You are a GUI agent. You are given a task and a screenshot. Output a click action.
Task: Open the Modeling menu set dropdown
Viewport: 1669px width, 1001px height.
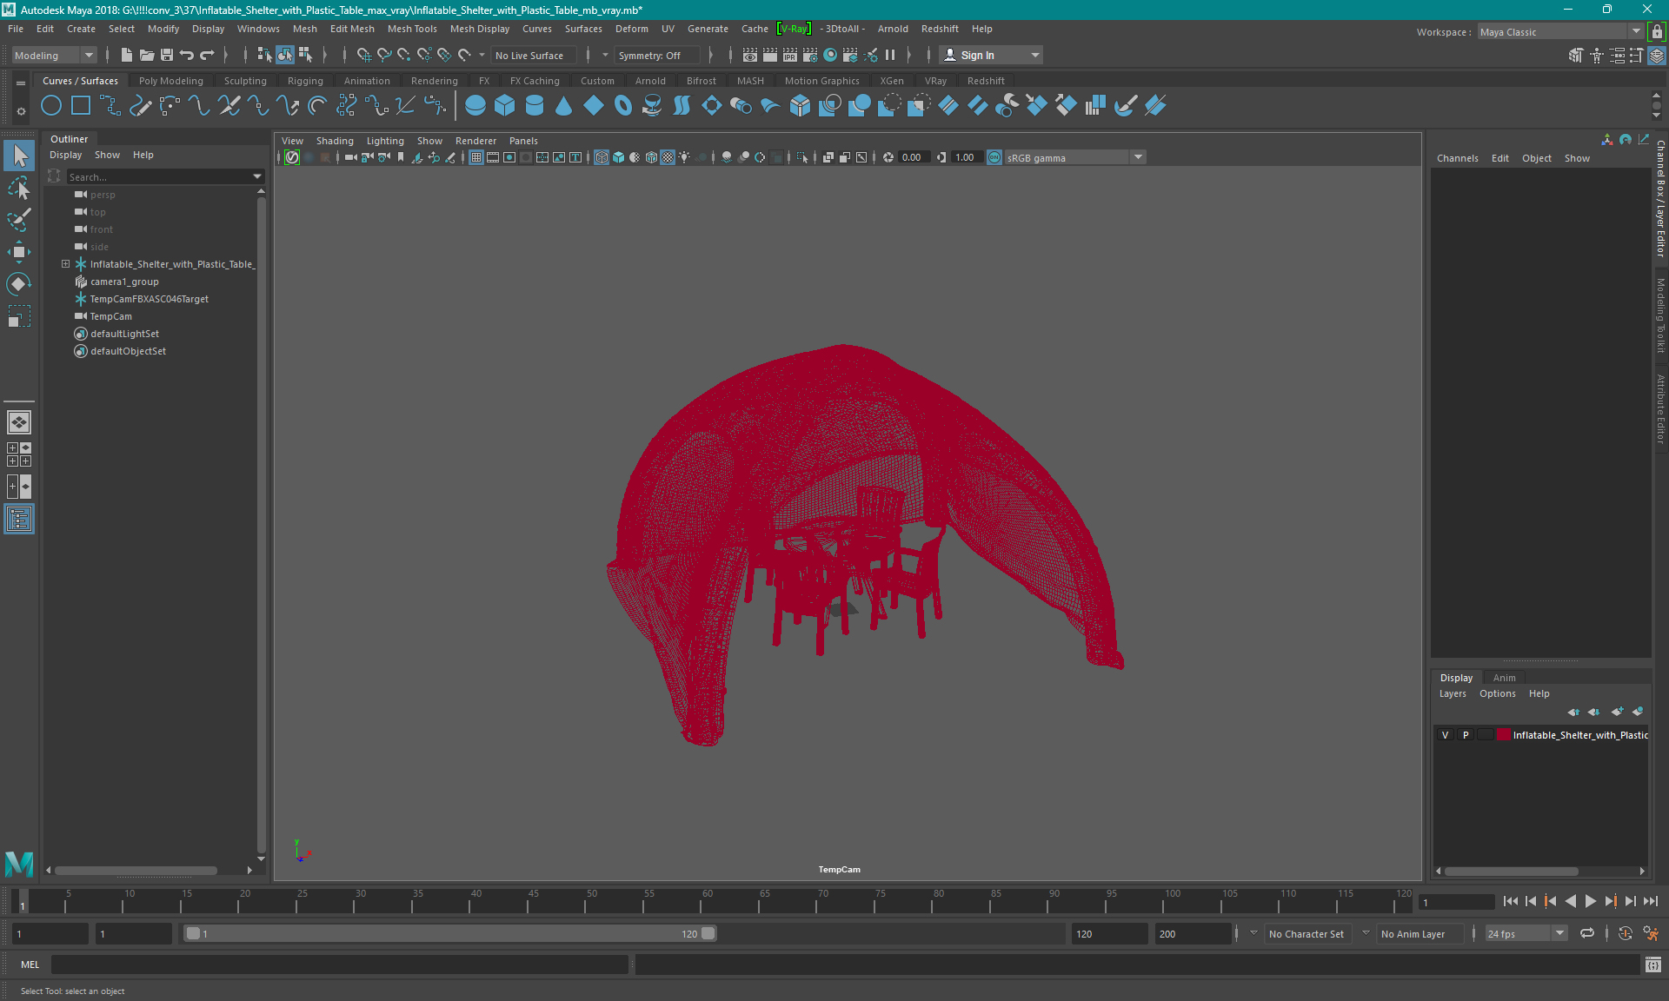54,55
